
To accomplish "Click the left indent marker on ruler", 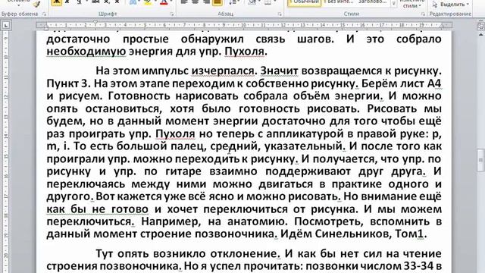I will [46, 28].
